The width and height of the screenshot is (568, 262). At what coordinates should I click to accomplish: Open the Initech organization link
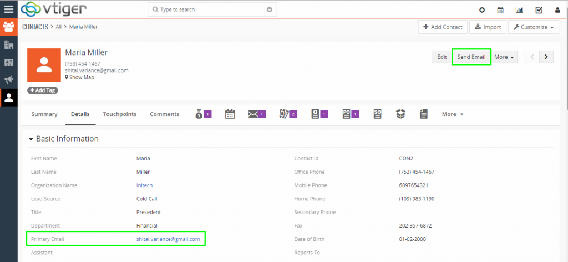pos(145,185)
